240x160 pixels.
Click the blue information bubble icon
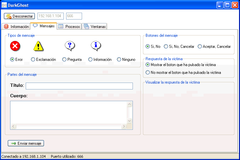96,46
